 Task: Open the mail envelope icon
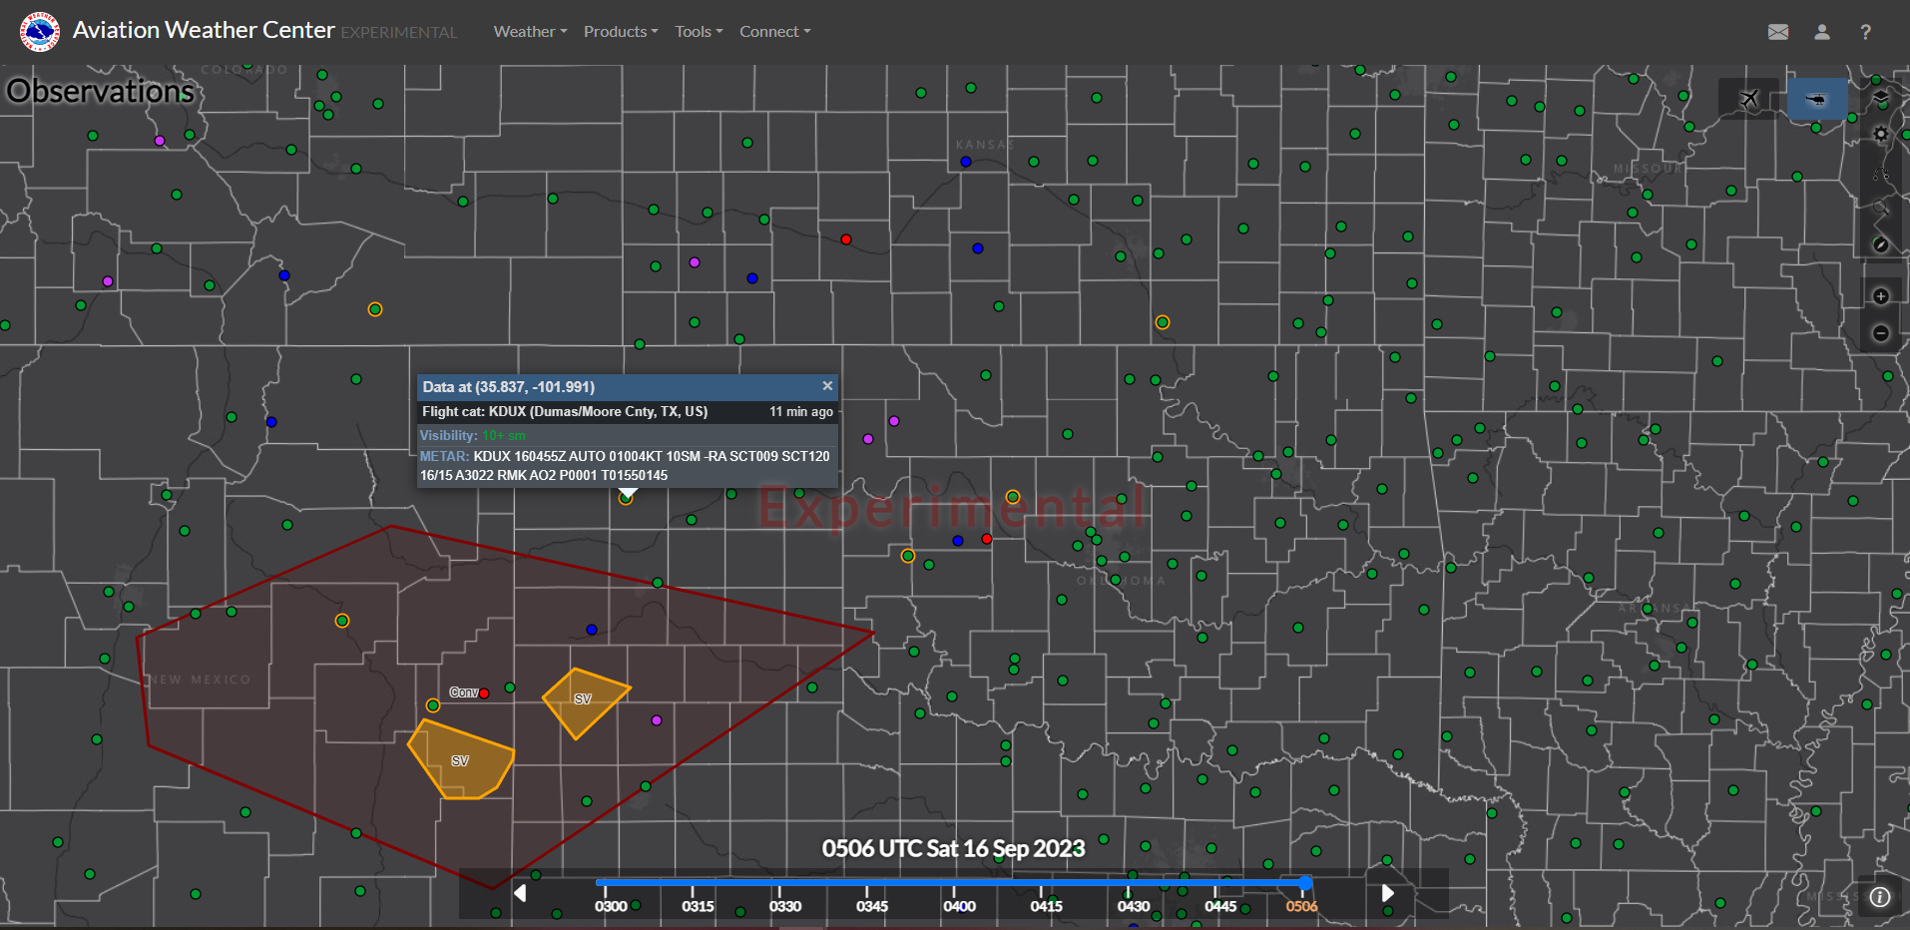(x=1778, y=32)
